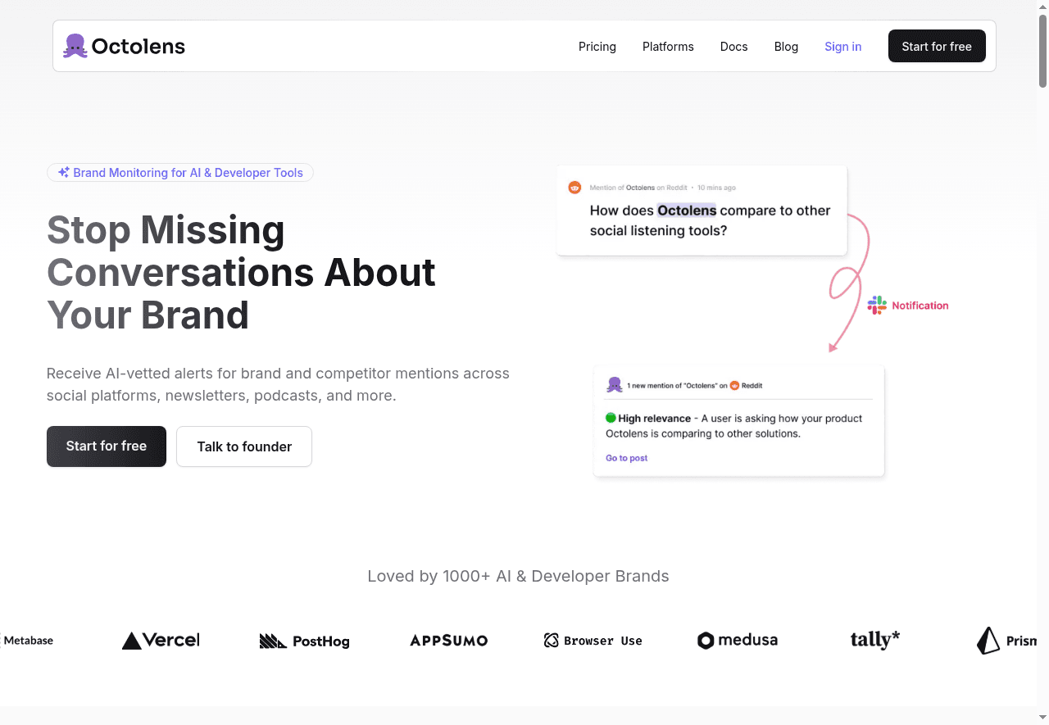Click the sparkle icon in the brand badge
This screenshot has width=1049, height=725.
(63, 173)
